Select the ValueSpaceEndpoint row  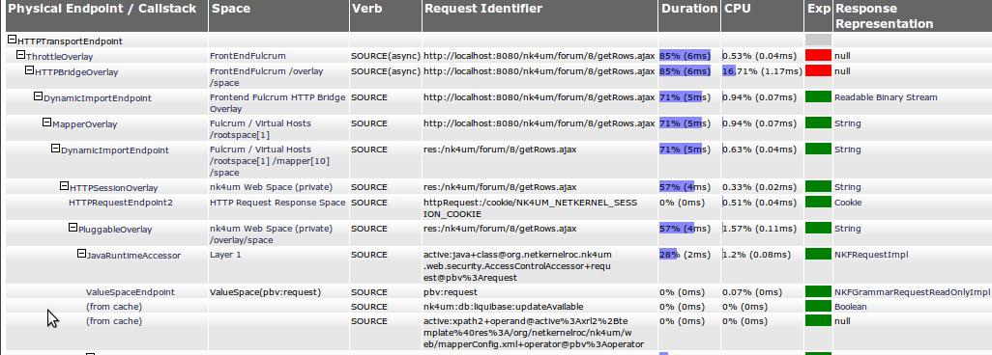[495, 292]
